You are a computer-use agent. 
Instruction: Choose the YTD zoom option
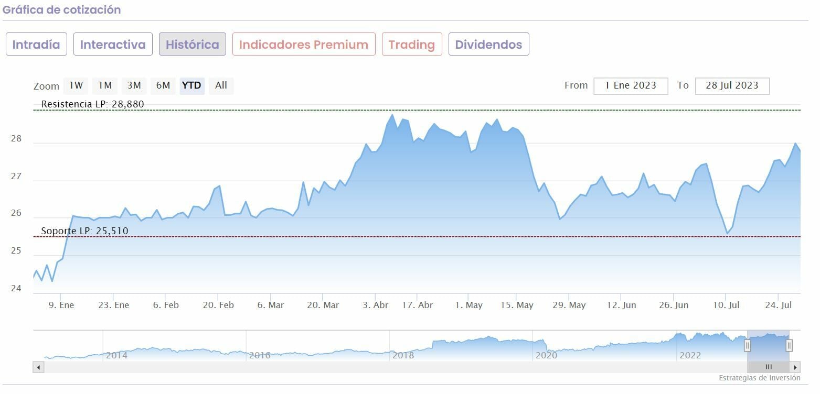(x=191, y=85)
